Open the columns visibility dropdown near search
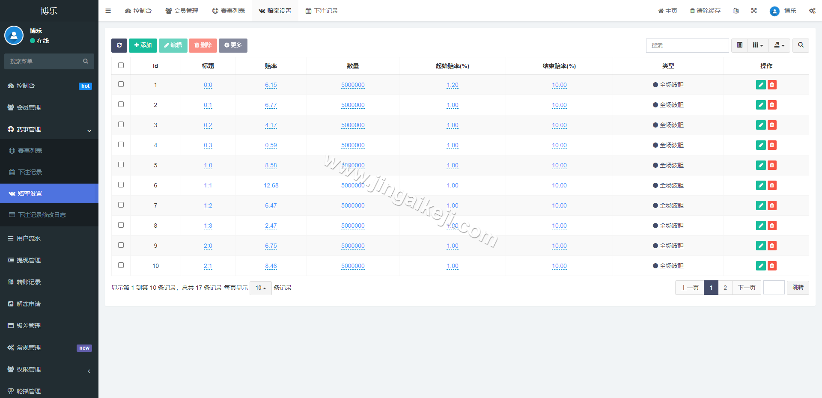The image size is (822, 398). click(x=757, y=45)
